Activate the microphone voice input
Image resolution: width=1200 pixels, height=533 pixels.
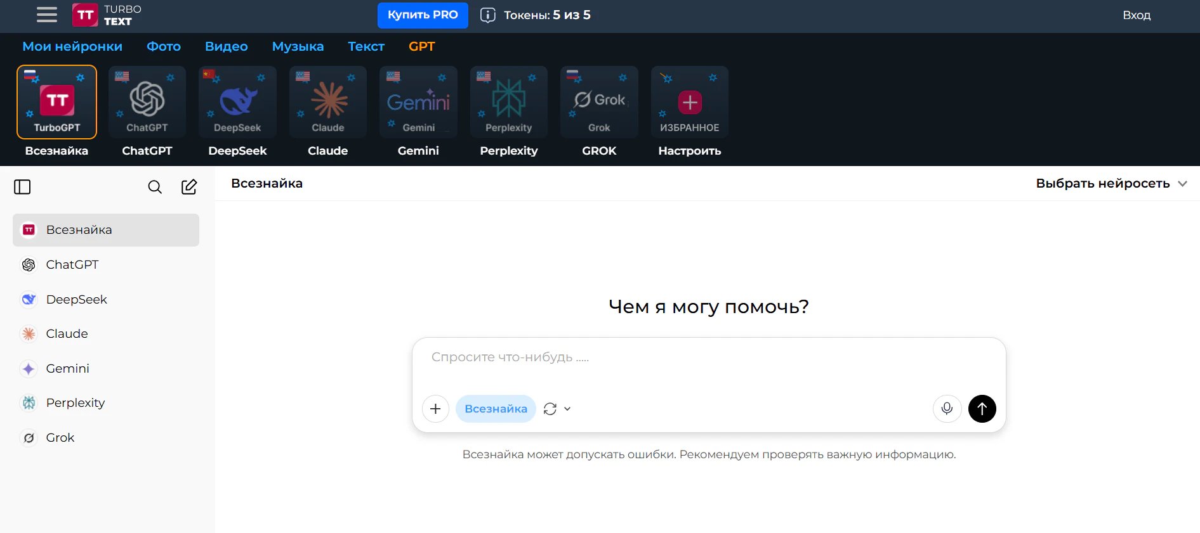(947, 409)
